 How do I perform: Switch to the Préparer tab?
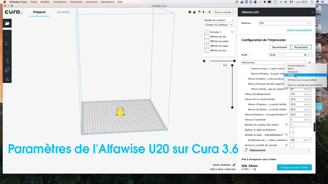pyautogui.click(x=39, y=12)
